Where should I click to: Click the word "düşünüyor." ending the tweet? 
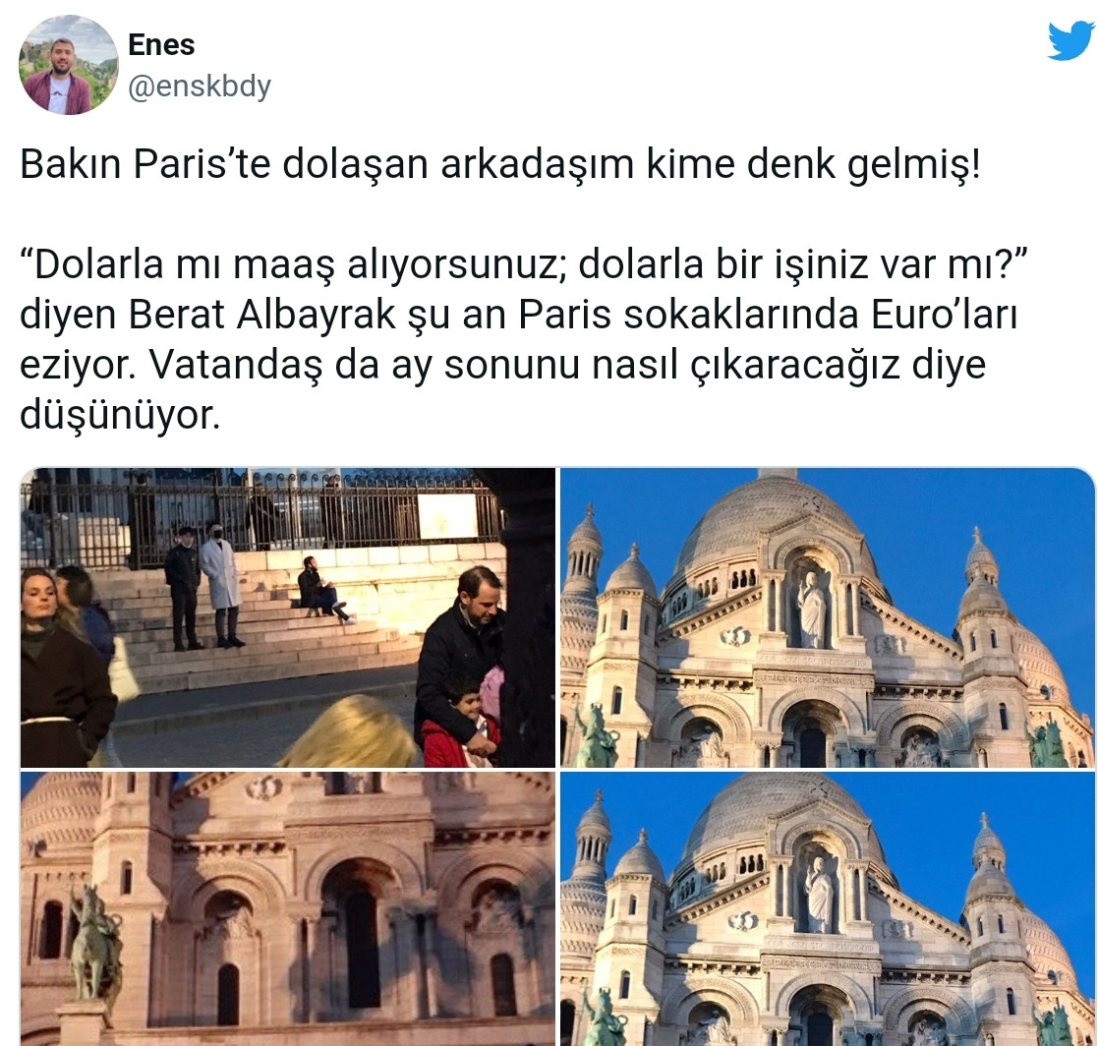point(120,416)
